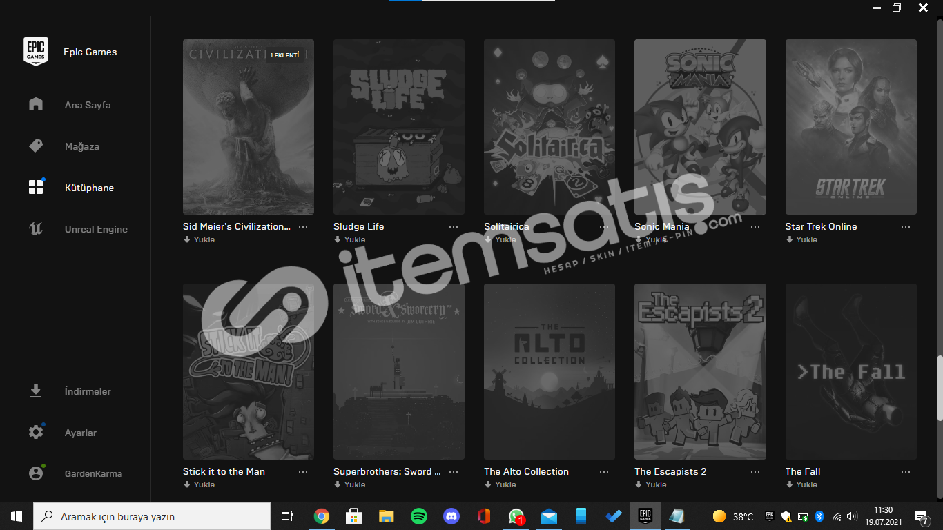Image resolution: width=943 pixels, height=530 pixels.
Task: Click Yükle under Star Trek Online
Action: 801,239
